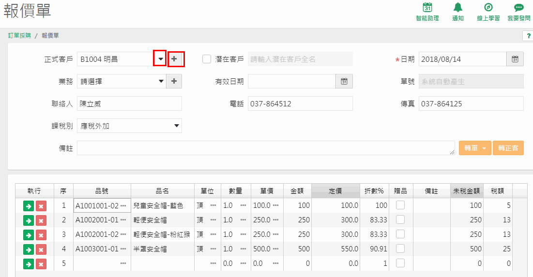Click the 潛在客戶 full name input
This screenshot has width=533, height=277.
click(300, 59)
